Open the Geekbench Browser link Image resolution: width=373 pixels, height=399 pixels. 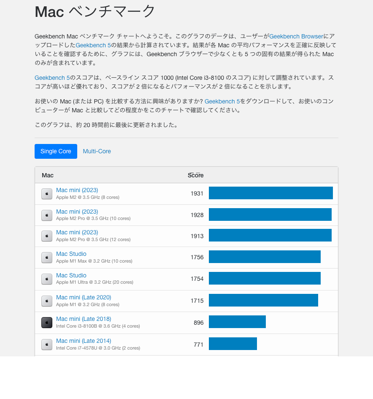296,36
